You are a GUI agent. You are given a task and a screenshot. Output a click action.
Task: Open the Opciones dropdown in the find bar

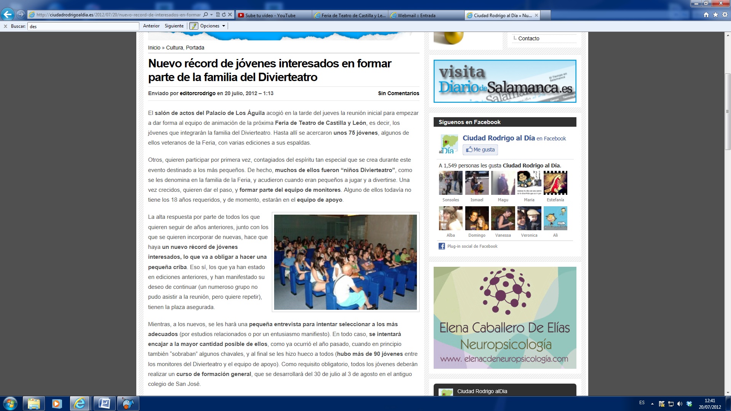[213, 26]
